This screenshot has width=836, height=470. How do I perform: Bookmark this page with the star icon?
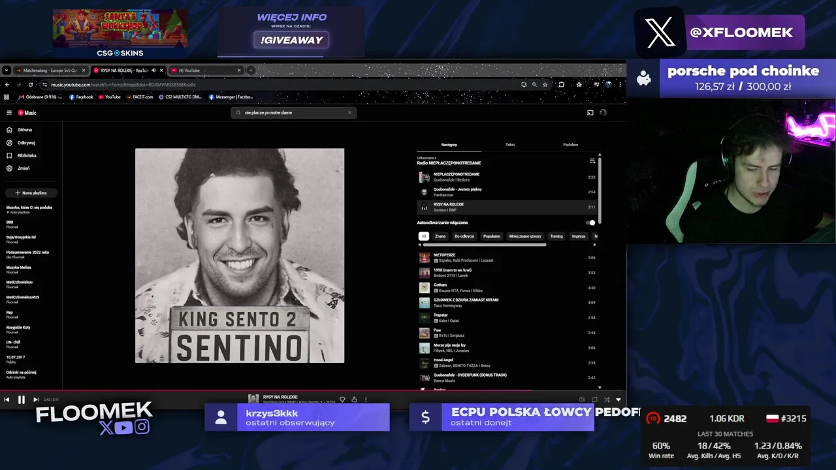coord(545,84)
